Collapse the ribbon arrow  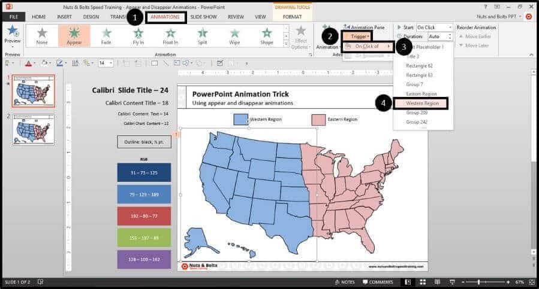pos(531,54)
